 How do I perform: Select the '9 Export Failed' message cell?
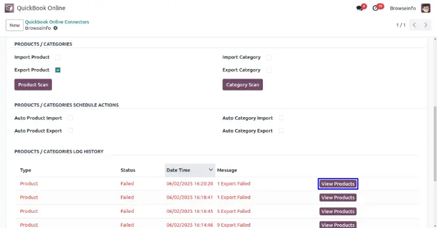click(x=234, y=225)
